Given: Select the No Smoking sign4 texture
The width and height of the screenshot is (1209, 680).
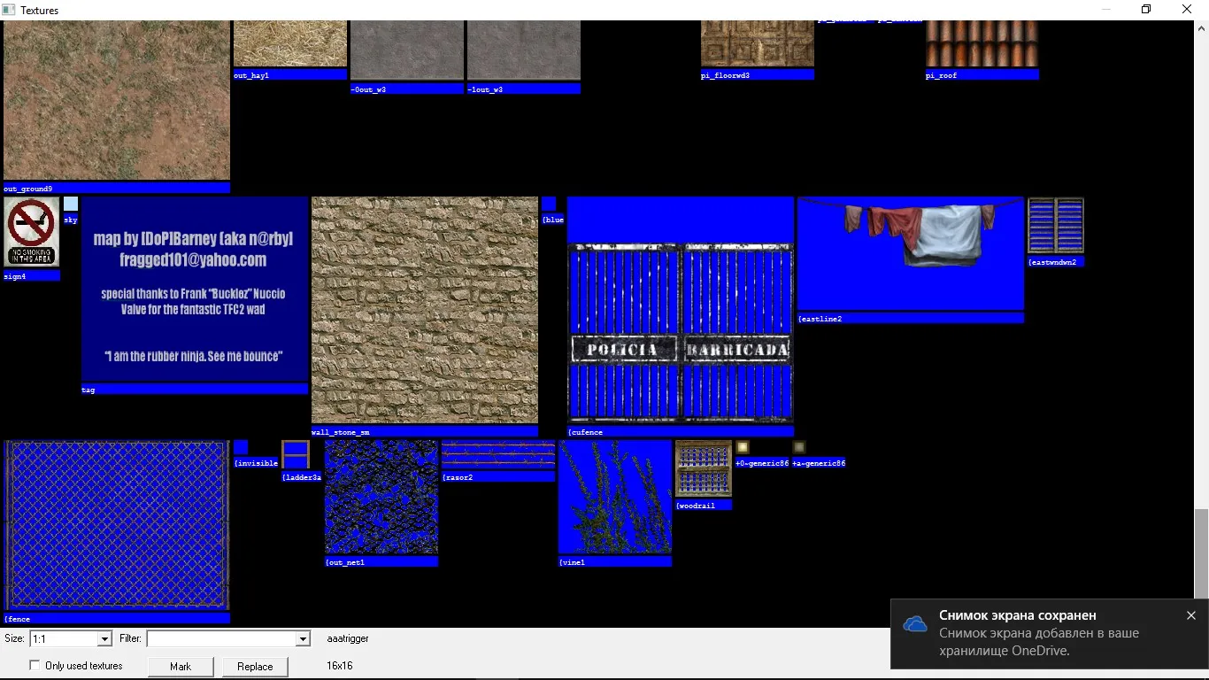Looking at the screenshot, I should coord(32,232).
